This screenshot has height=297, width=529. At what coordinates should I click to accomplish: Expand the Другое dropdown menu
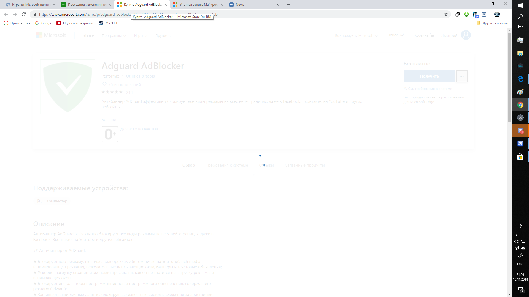(163, 36)
